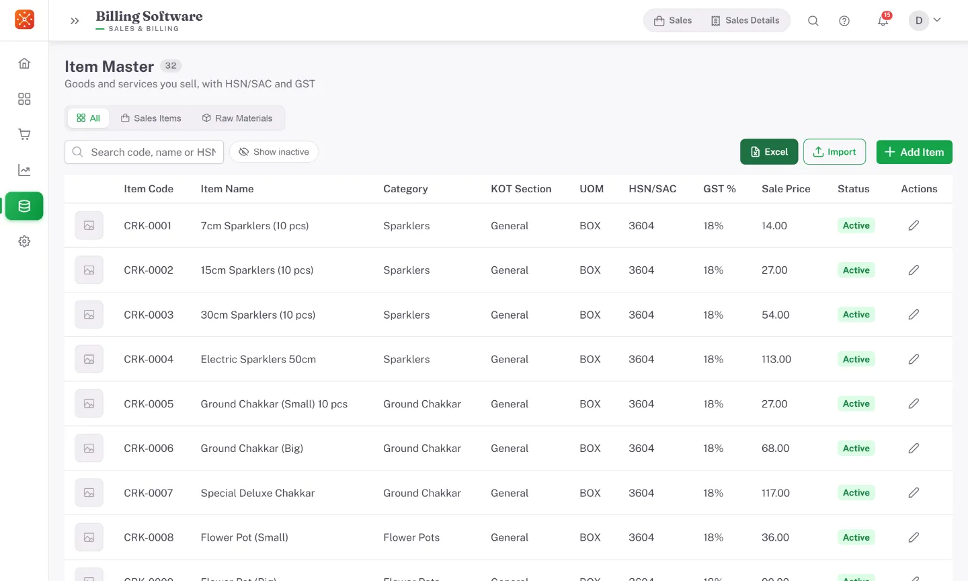Viewport: 968px width, 581px height.
Task: Click the item count badge 32
Action: point(171,66)
